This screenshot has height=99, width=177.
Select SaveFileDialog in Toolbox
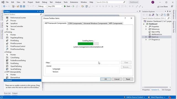pos(16,69)
